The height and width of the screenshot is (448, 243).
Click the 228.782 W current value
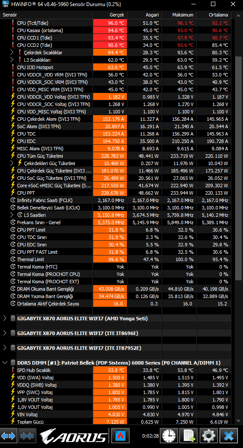click(x=110, y=156)
